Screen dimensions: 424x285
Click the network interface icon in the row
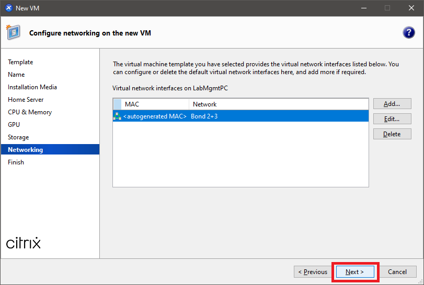[117, 116]
